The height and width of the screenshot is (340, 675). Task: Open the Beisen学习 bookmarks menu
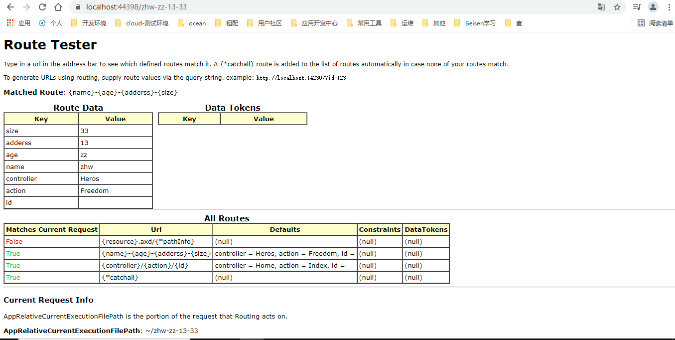tap(474, 23)
